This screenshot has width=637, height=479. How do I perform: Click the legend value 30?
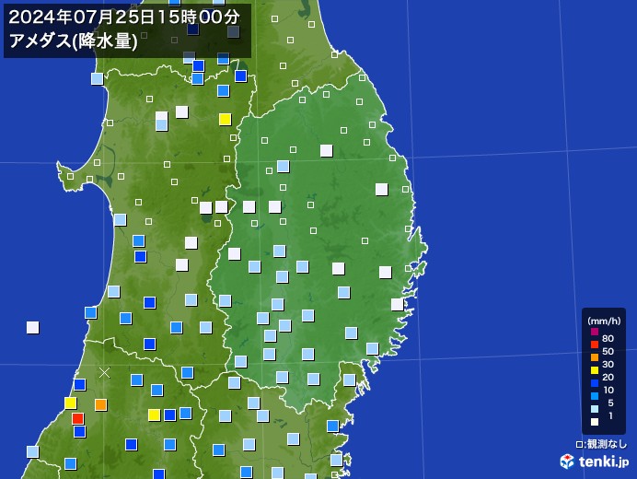608,365
